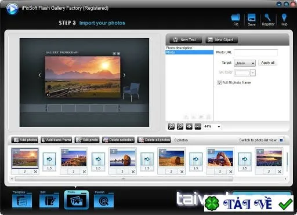Select photo thumbnail 5 red arch
Image resolution: width=297 pixels, height=215 pixels.
coord(220,158)
